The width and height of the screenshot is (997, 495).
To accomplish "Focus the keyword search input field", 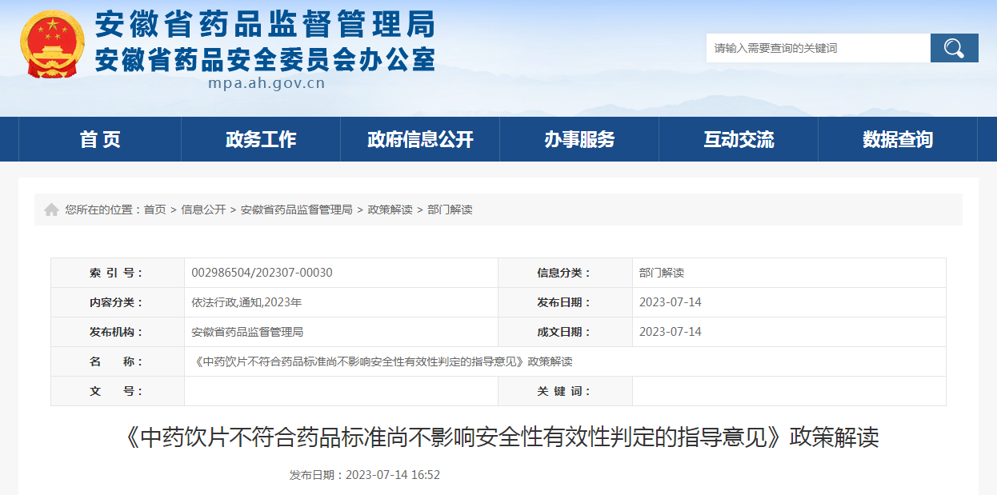I will 818,48.
